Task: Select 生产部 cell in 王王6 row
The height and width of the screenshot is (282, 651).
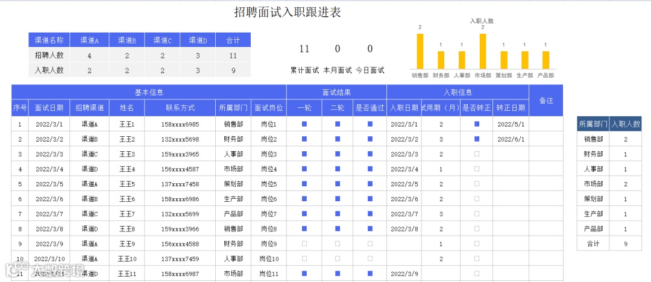Action: pos(233,199)
